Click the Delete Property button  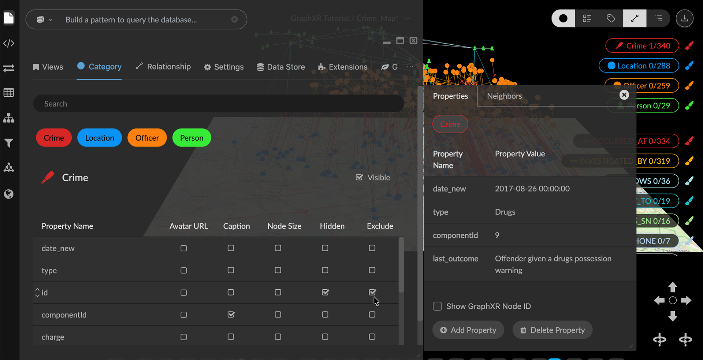coord(552,330)
